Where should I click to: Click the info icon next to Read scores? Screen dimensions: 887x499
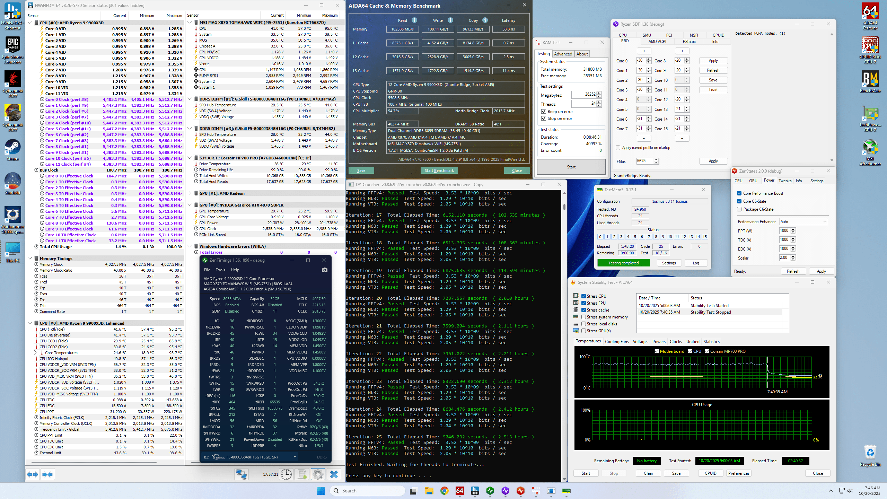tap(414, 20)
